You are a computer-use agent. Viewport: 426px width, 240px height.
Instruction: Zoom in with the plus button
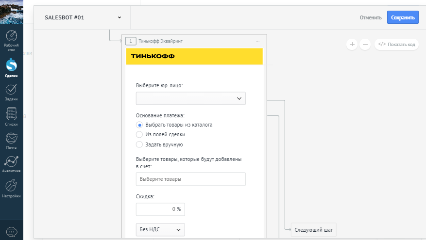(x=352, y=44)
